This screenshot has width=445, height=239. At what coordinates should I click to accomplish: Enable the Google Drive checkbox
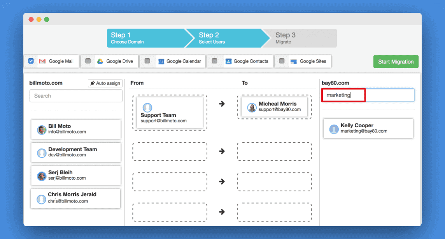88,61
